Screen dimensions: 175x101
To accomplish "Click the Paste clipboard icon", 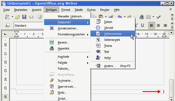I will click(x=101, y=17).
